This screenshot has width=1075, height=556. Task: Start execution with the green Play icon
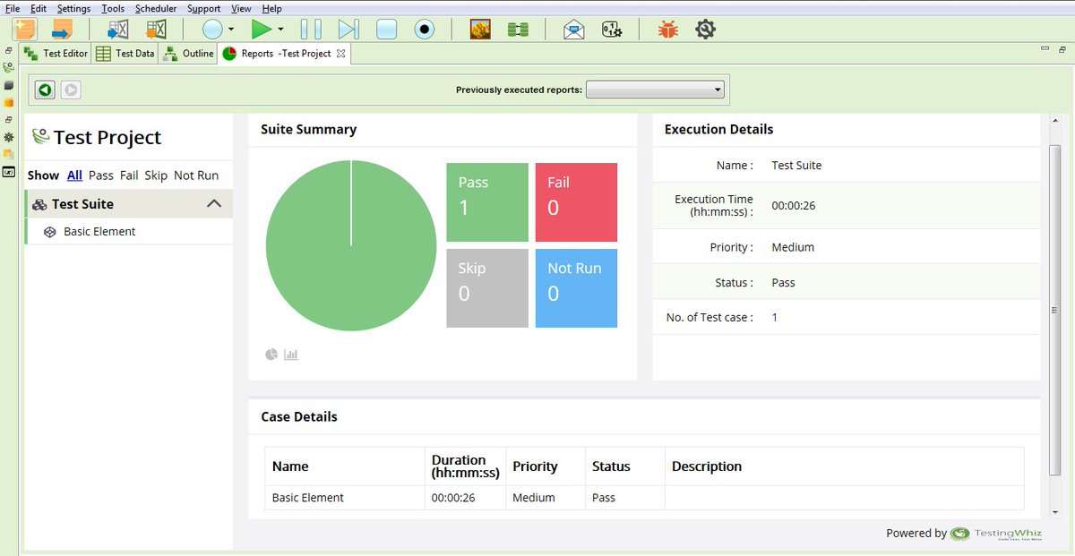[261, 29]
